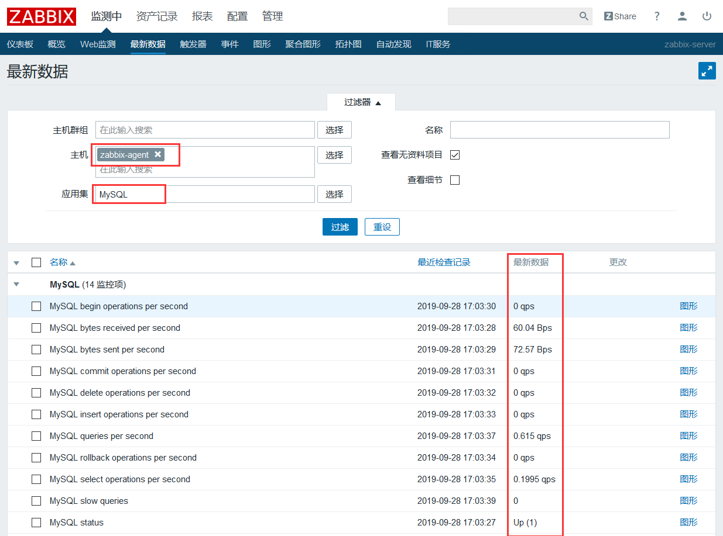The width and height of the screenshot is (723, 536).
Task: Click the top global search field
Action: 512,16
